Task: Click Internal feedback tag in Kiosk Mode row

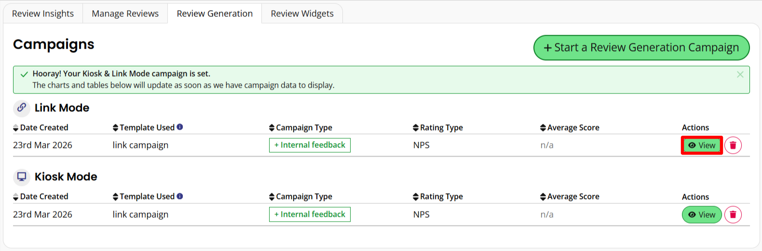Action: [x=310, y=214]
